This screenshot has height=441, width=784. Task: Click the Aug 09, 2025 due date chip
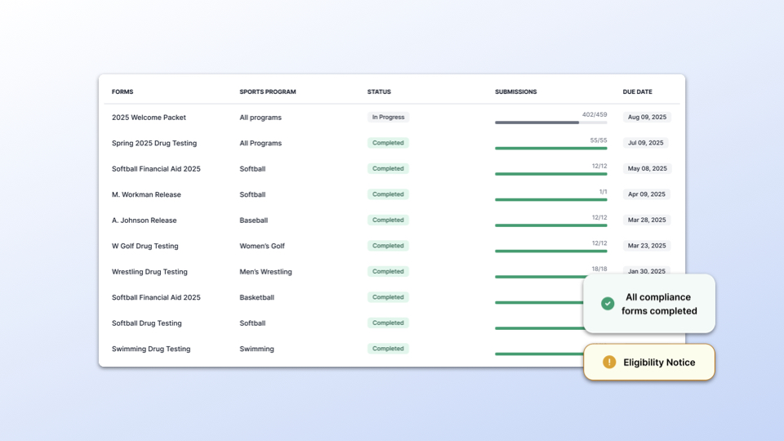point(647,118)
